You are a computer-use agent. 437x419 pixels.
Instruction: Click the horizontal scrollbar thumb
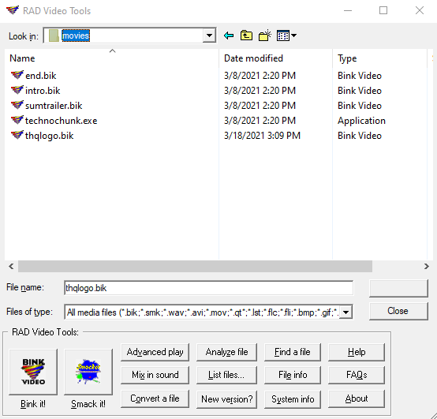tap(195, 266)
